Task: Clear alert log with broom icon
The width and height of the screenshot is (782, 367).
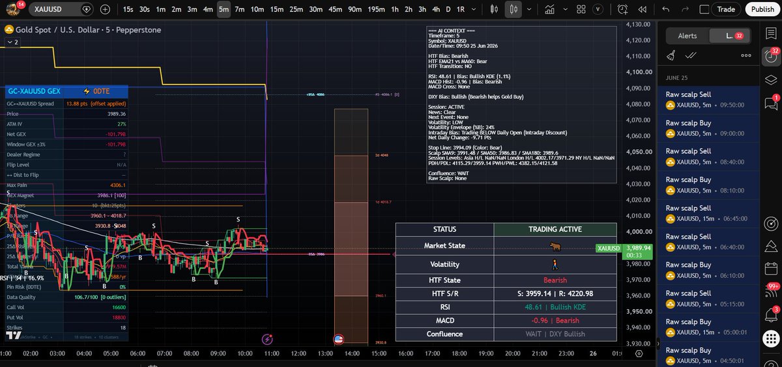Action: [671, 56]
